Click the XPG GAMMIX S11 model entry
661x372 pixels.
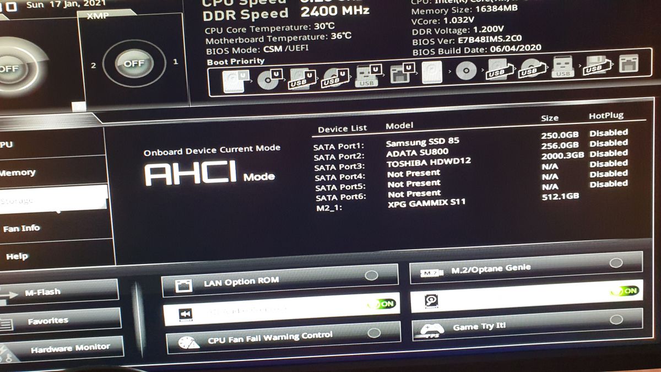pos(426,203)
